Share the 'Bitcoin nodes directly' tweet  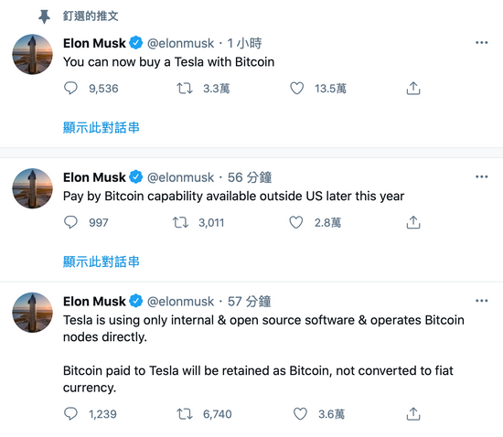(x=413, y=413)
